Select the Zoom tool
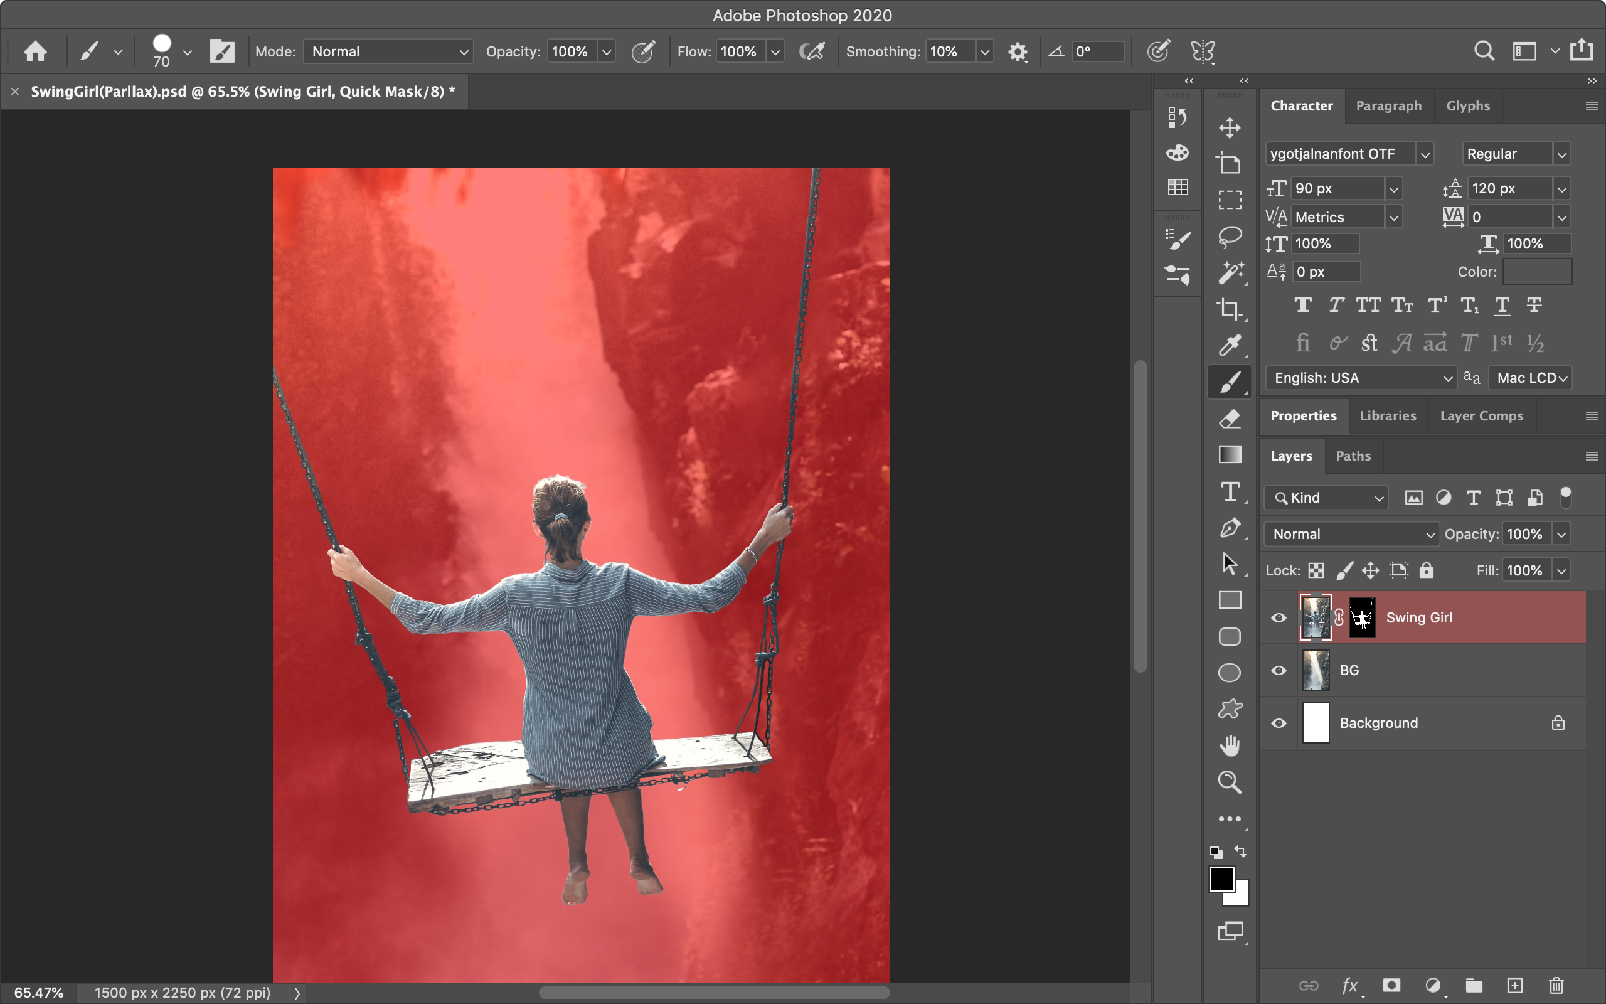The image size is (1606, 1004). [x=1230, y=782]
